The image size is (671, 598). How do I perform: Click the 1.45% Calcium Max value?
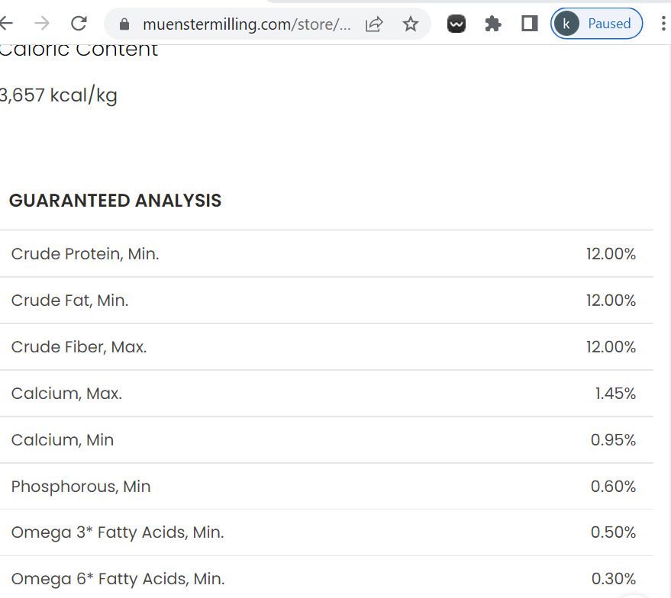(x=615, y=394)
